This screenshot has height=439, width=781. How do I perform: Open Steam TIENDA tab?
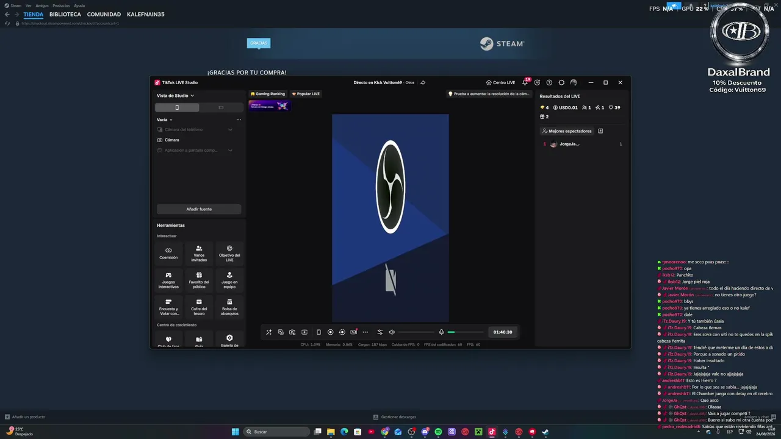point(34,14)
